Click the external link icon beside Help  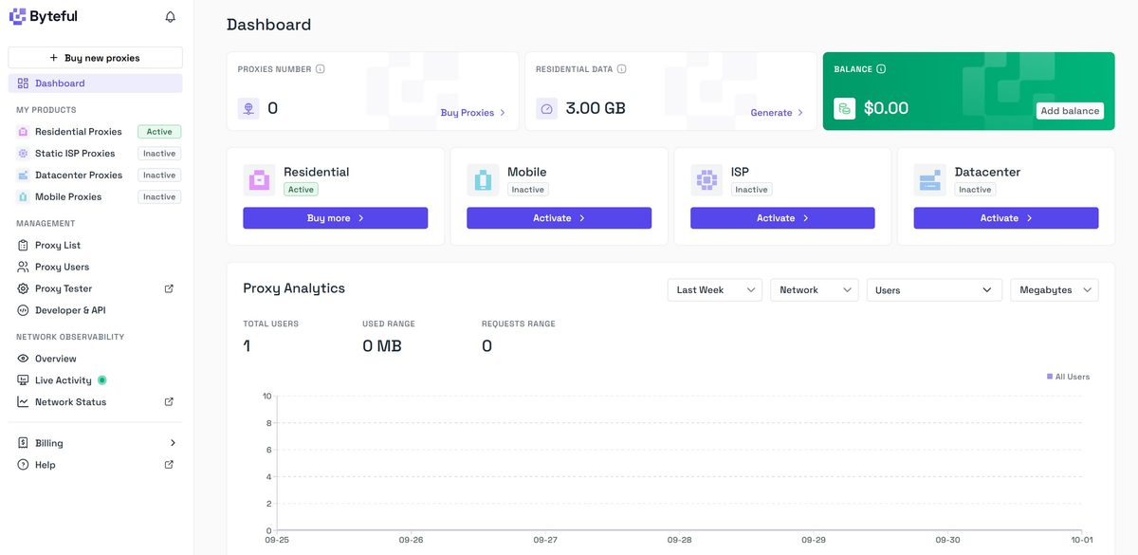pyautogui.click(x=169, y=465)
